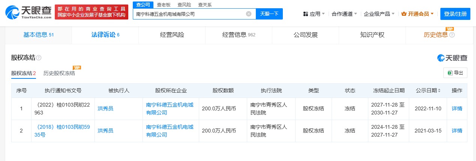Sort by 公示日期 using the sort arrows
The height and width of the screenshot is (161, 476).
(439, 91)
